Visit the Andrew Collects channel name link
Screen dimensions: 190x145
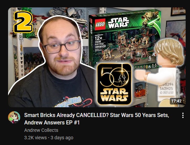pos(41,130)
